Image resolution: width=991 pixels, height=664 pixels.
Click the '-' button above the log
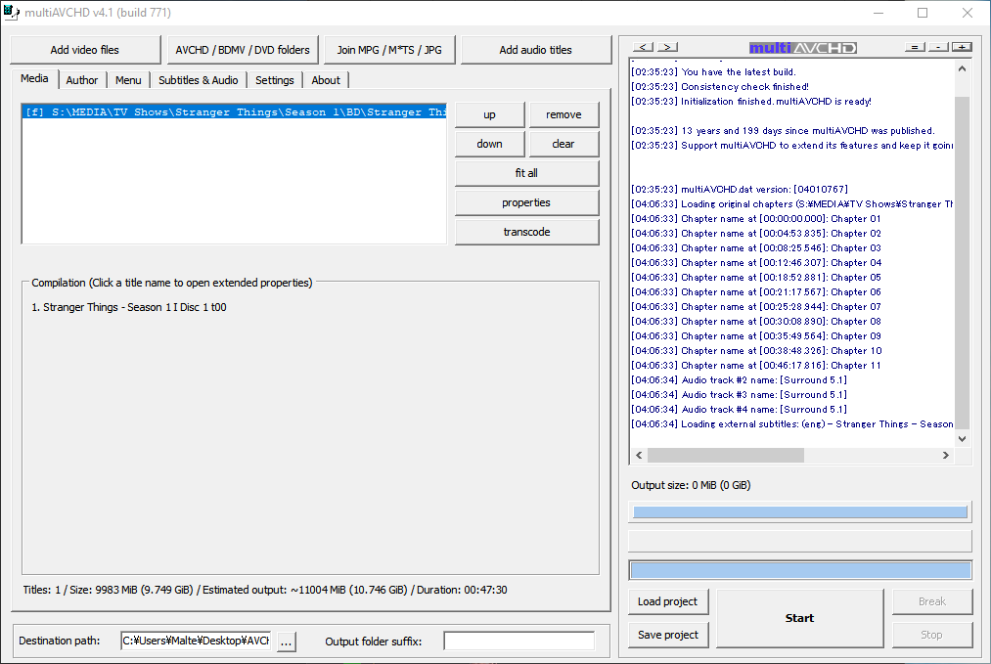pyautogui.click(x=938, y=47)
